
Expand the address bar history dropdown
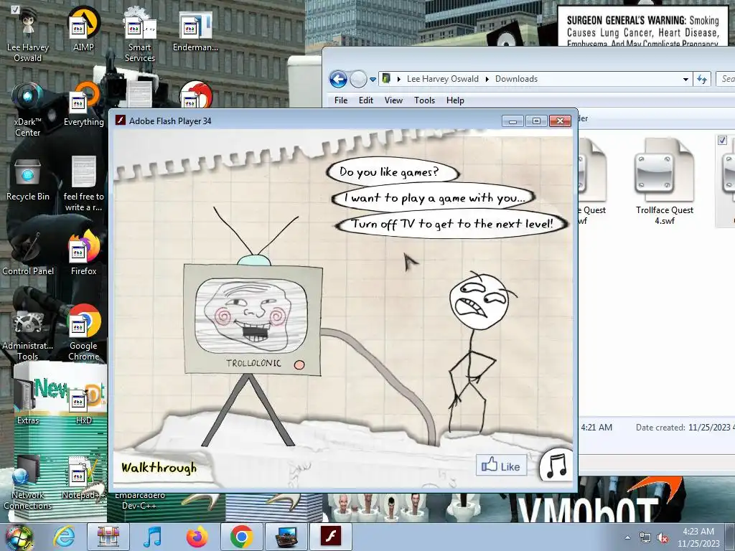click(685, 79)
